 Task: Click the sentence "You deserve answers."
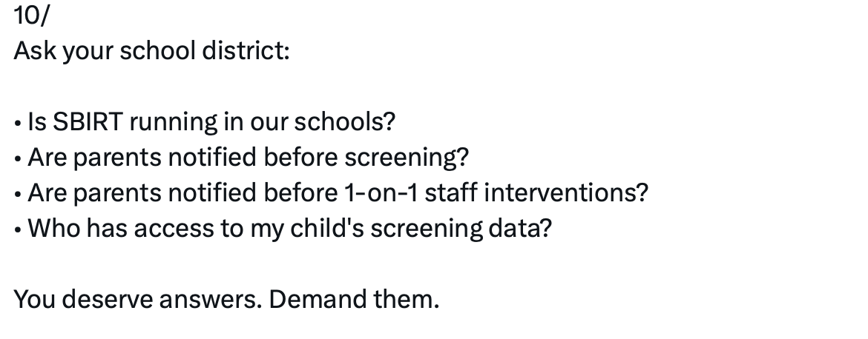click(137, 300)
